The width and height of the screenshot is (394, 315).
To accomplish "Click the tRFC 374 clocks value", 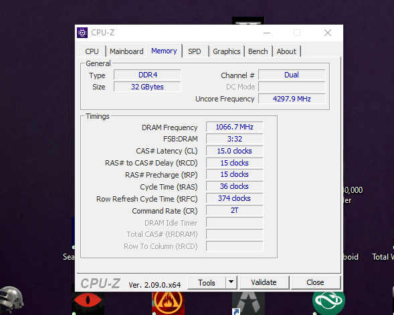I will [235, 198].
